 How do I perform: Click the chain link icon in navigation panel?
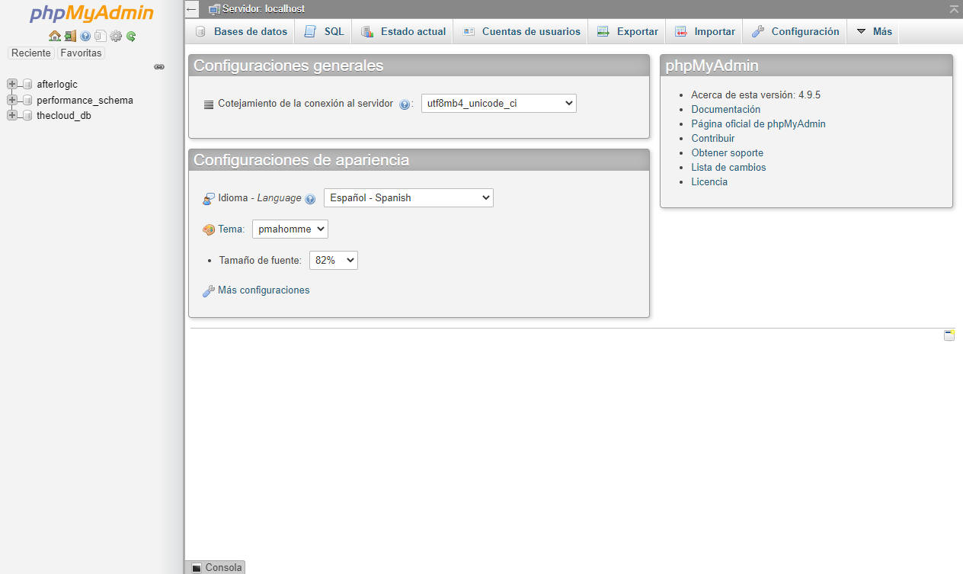(x=159, y=67)
